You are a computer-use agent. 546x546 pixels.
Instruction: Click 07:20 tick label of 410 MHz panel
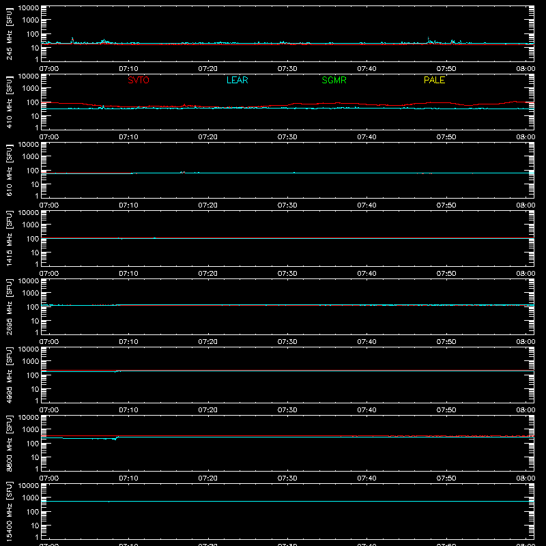(208, 137)
